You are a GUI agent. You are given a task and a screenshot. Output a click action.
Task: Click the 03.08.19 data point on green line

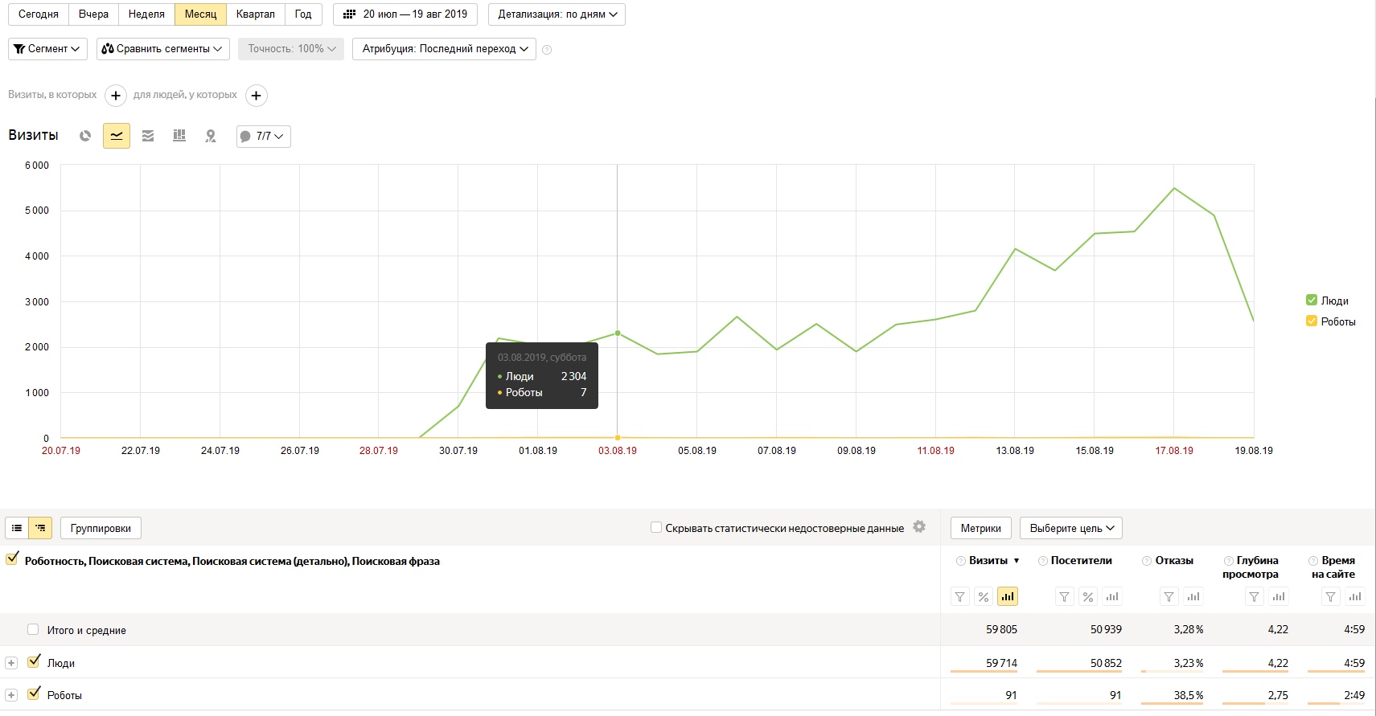pos(618,333)
